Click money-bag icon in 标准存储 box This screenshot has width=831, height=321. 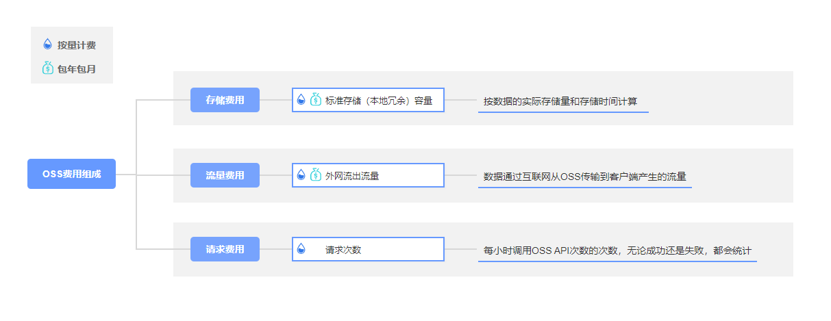(x=315, y=100)
